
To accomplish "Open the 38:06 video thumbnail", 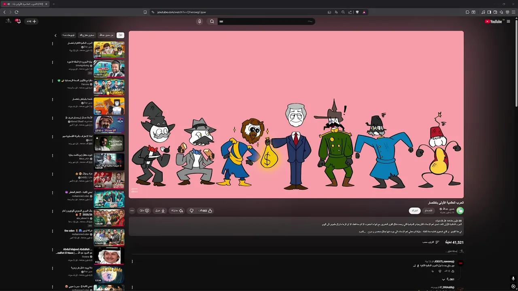I will click(x=109, y=106).
